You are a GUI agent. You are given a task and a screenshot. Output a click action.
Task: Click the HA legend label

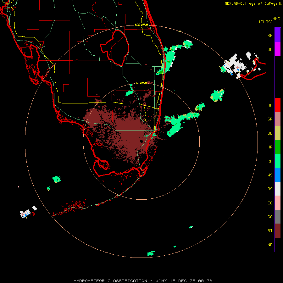[270, 105]
